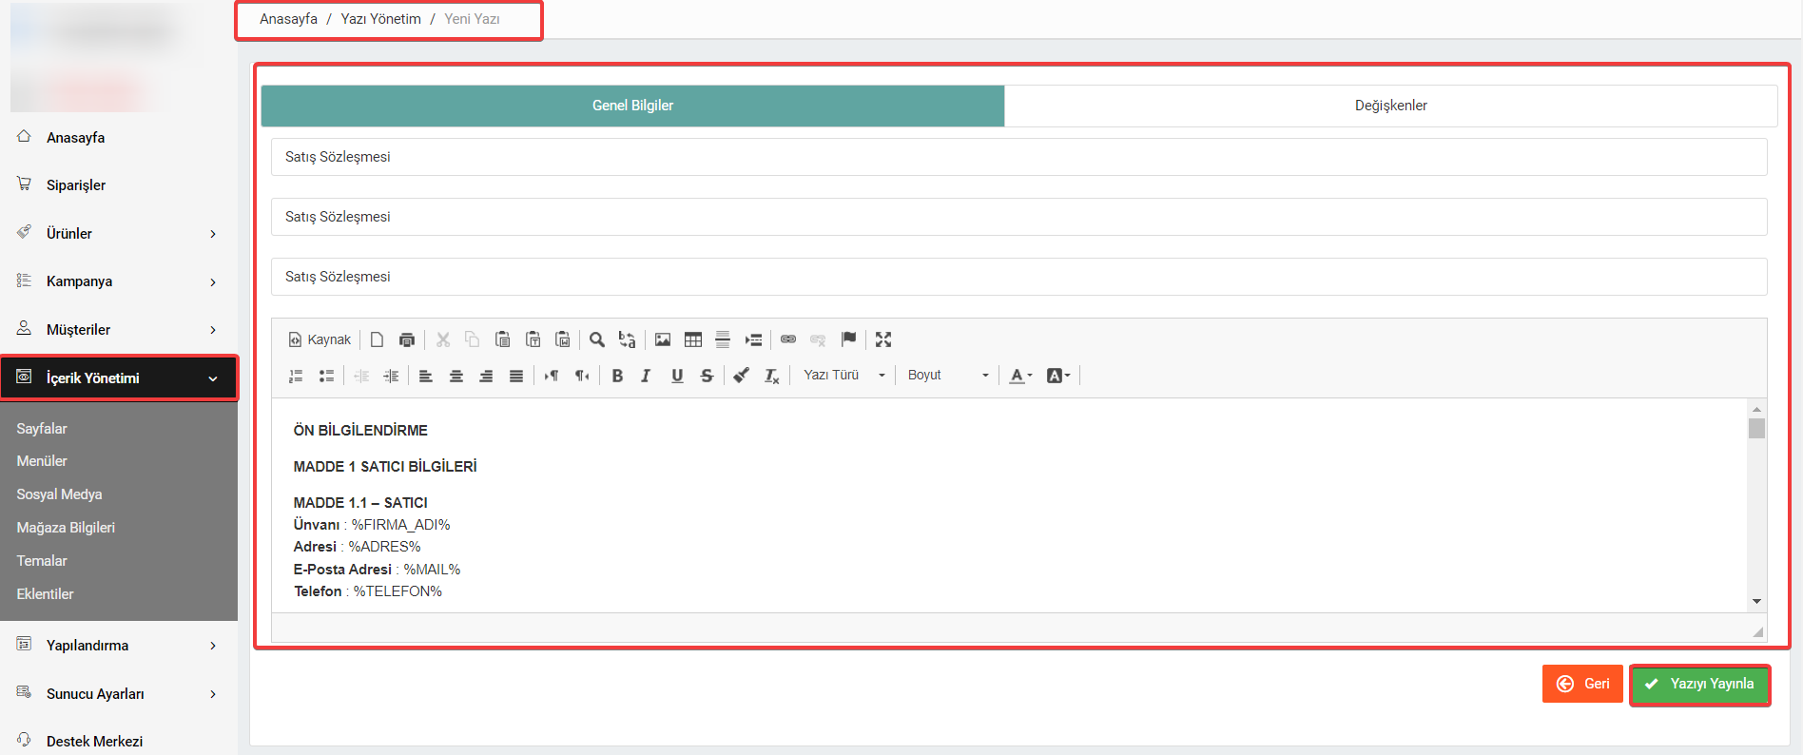This screenshot has height=755, width=1803.
Task: Insert an image via the Image icon
Action: (x=663, y=339)
